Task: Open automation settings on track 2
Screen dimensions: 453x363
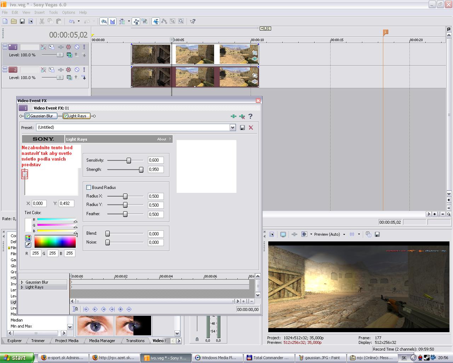Action: coord(68,70)
